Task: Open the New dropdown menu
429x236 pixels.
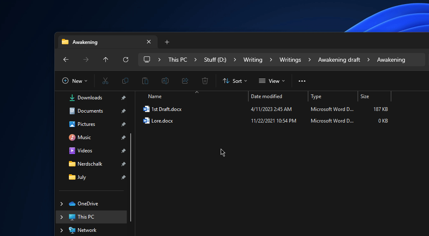Action: coord(75,81)
